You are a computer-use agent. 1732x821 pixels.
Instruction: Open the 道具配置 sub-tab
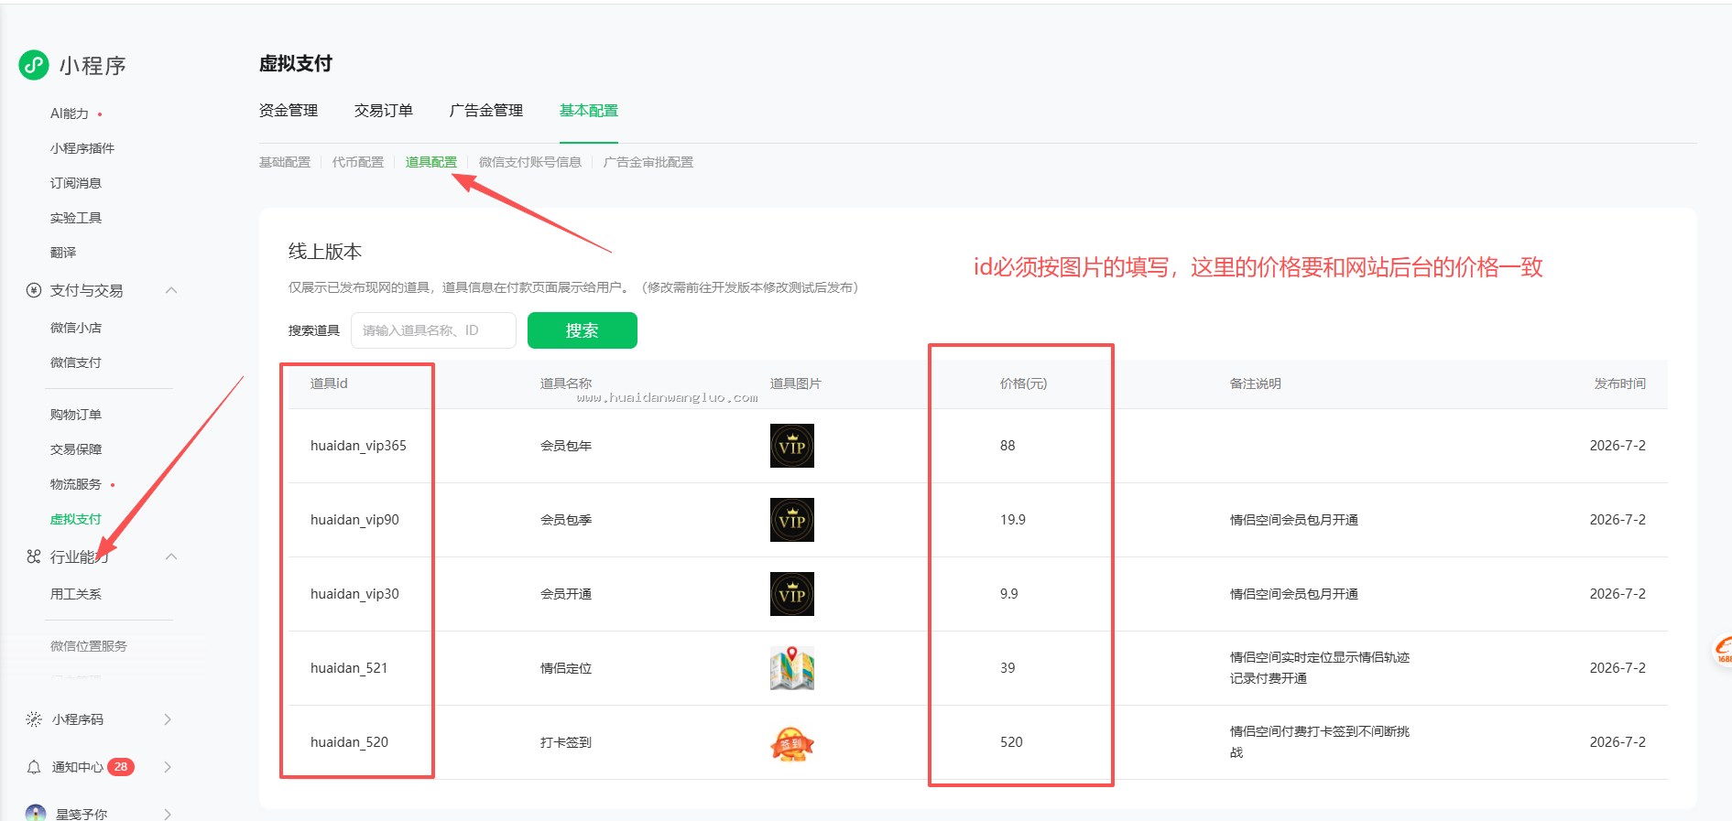[x=431, y=162]
